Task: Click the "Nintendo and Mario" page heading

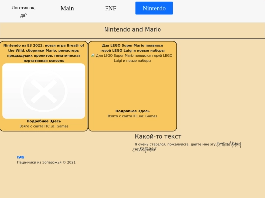Action: click(132, 29)
